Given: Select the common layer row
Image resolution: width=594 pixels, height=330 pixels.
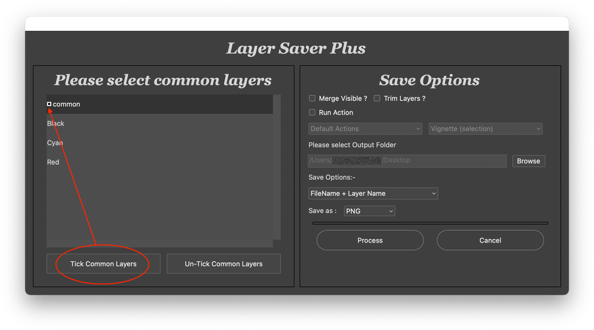Looking at the screenshot, I should pos(159,104).
